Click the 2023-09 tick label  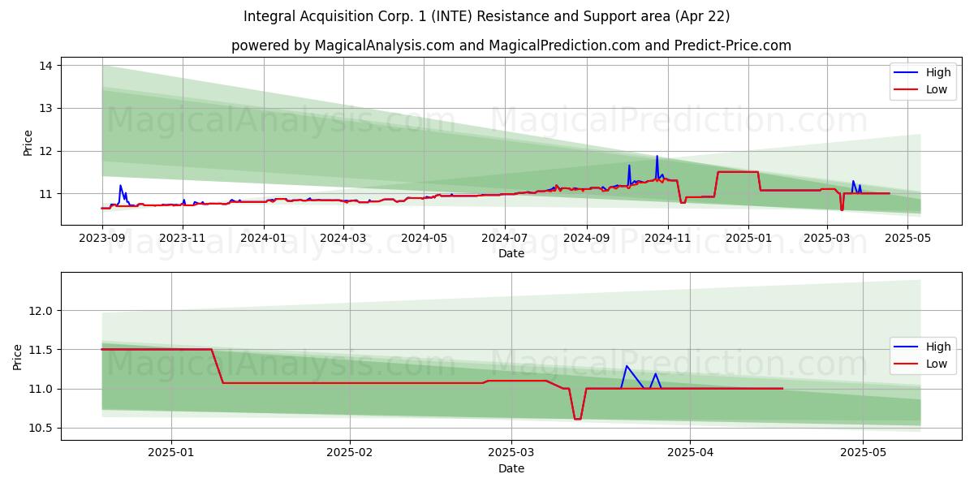tap(102, 238)
